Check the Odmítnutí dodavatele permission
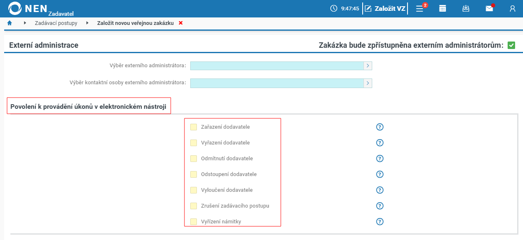 [194, 159]
